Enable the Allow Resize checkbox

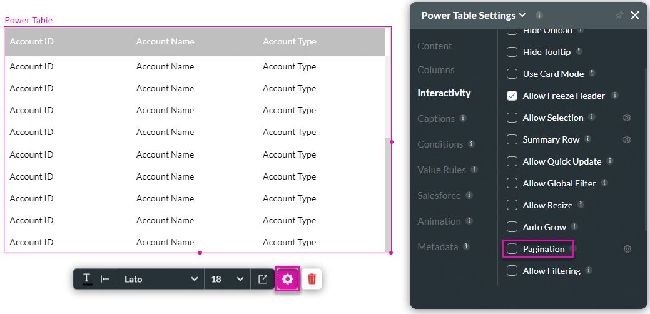(x=512, y=205)
